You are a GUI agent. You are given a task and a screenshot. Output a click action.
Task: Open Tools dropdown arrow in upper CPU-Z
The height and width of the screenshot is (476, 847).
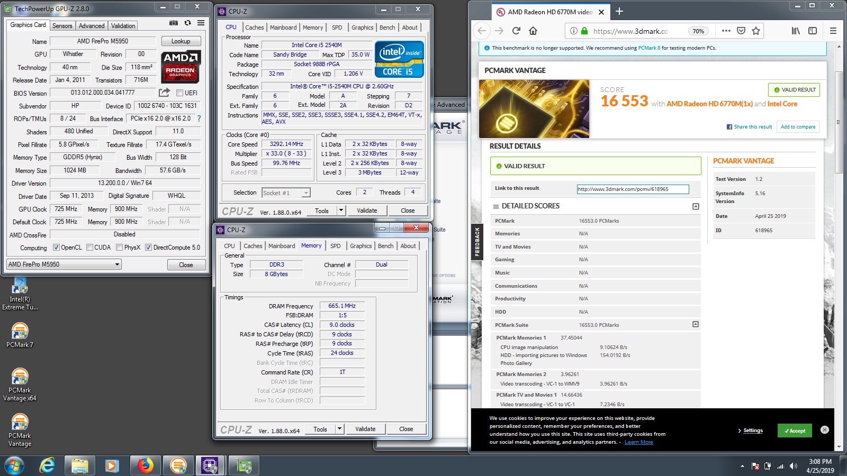[341, 210]
